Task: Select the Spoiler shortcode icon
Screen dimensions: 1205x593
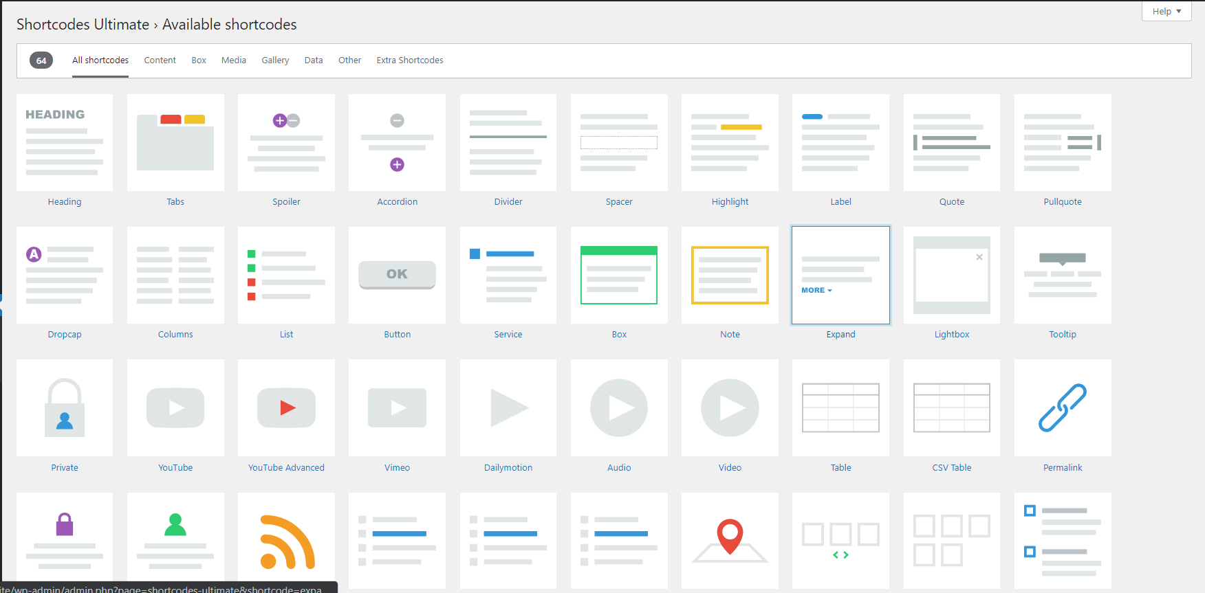Action: 286,143
